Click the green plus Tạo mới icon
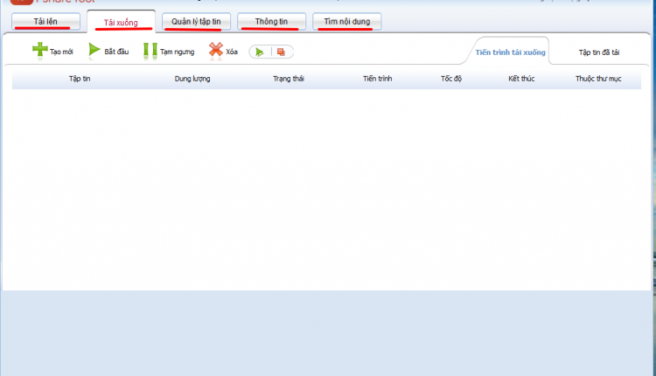Screen dimensions: 656x376 click(x=40, y=50)
